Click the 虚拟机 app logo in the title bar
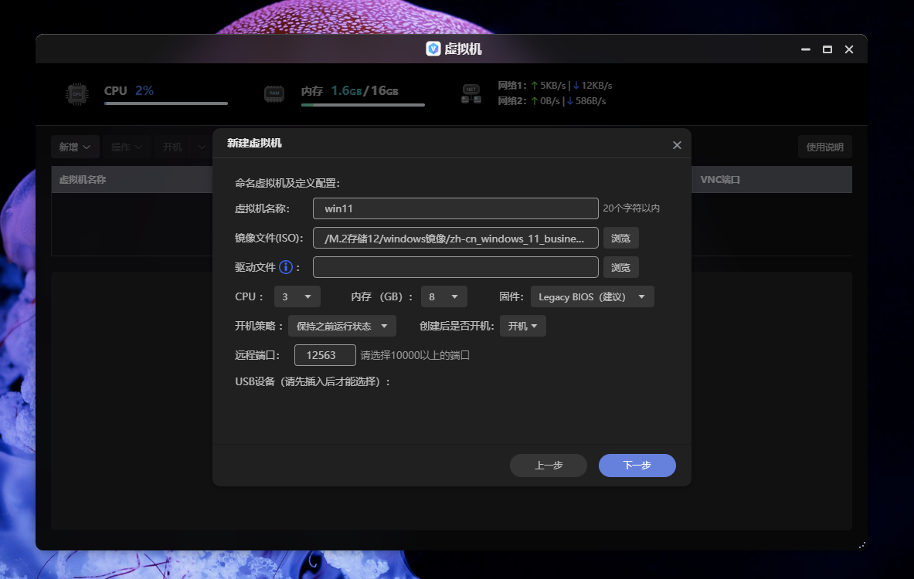This screenshot has height=579, width=914. [433, 48]
